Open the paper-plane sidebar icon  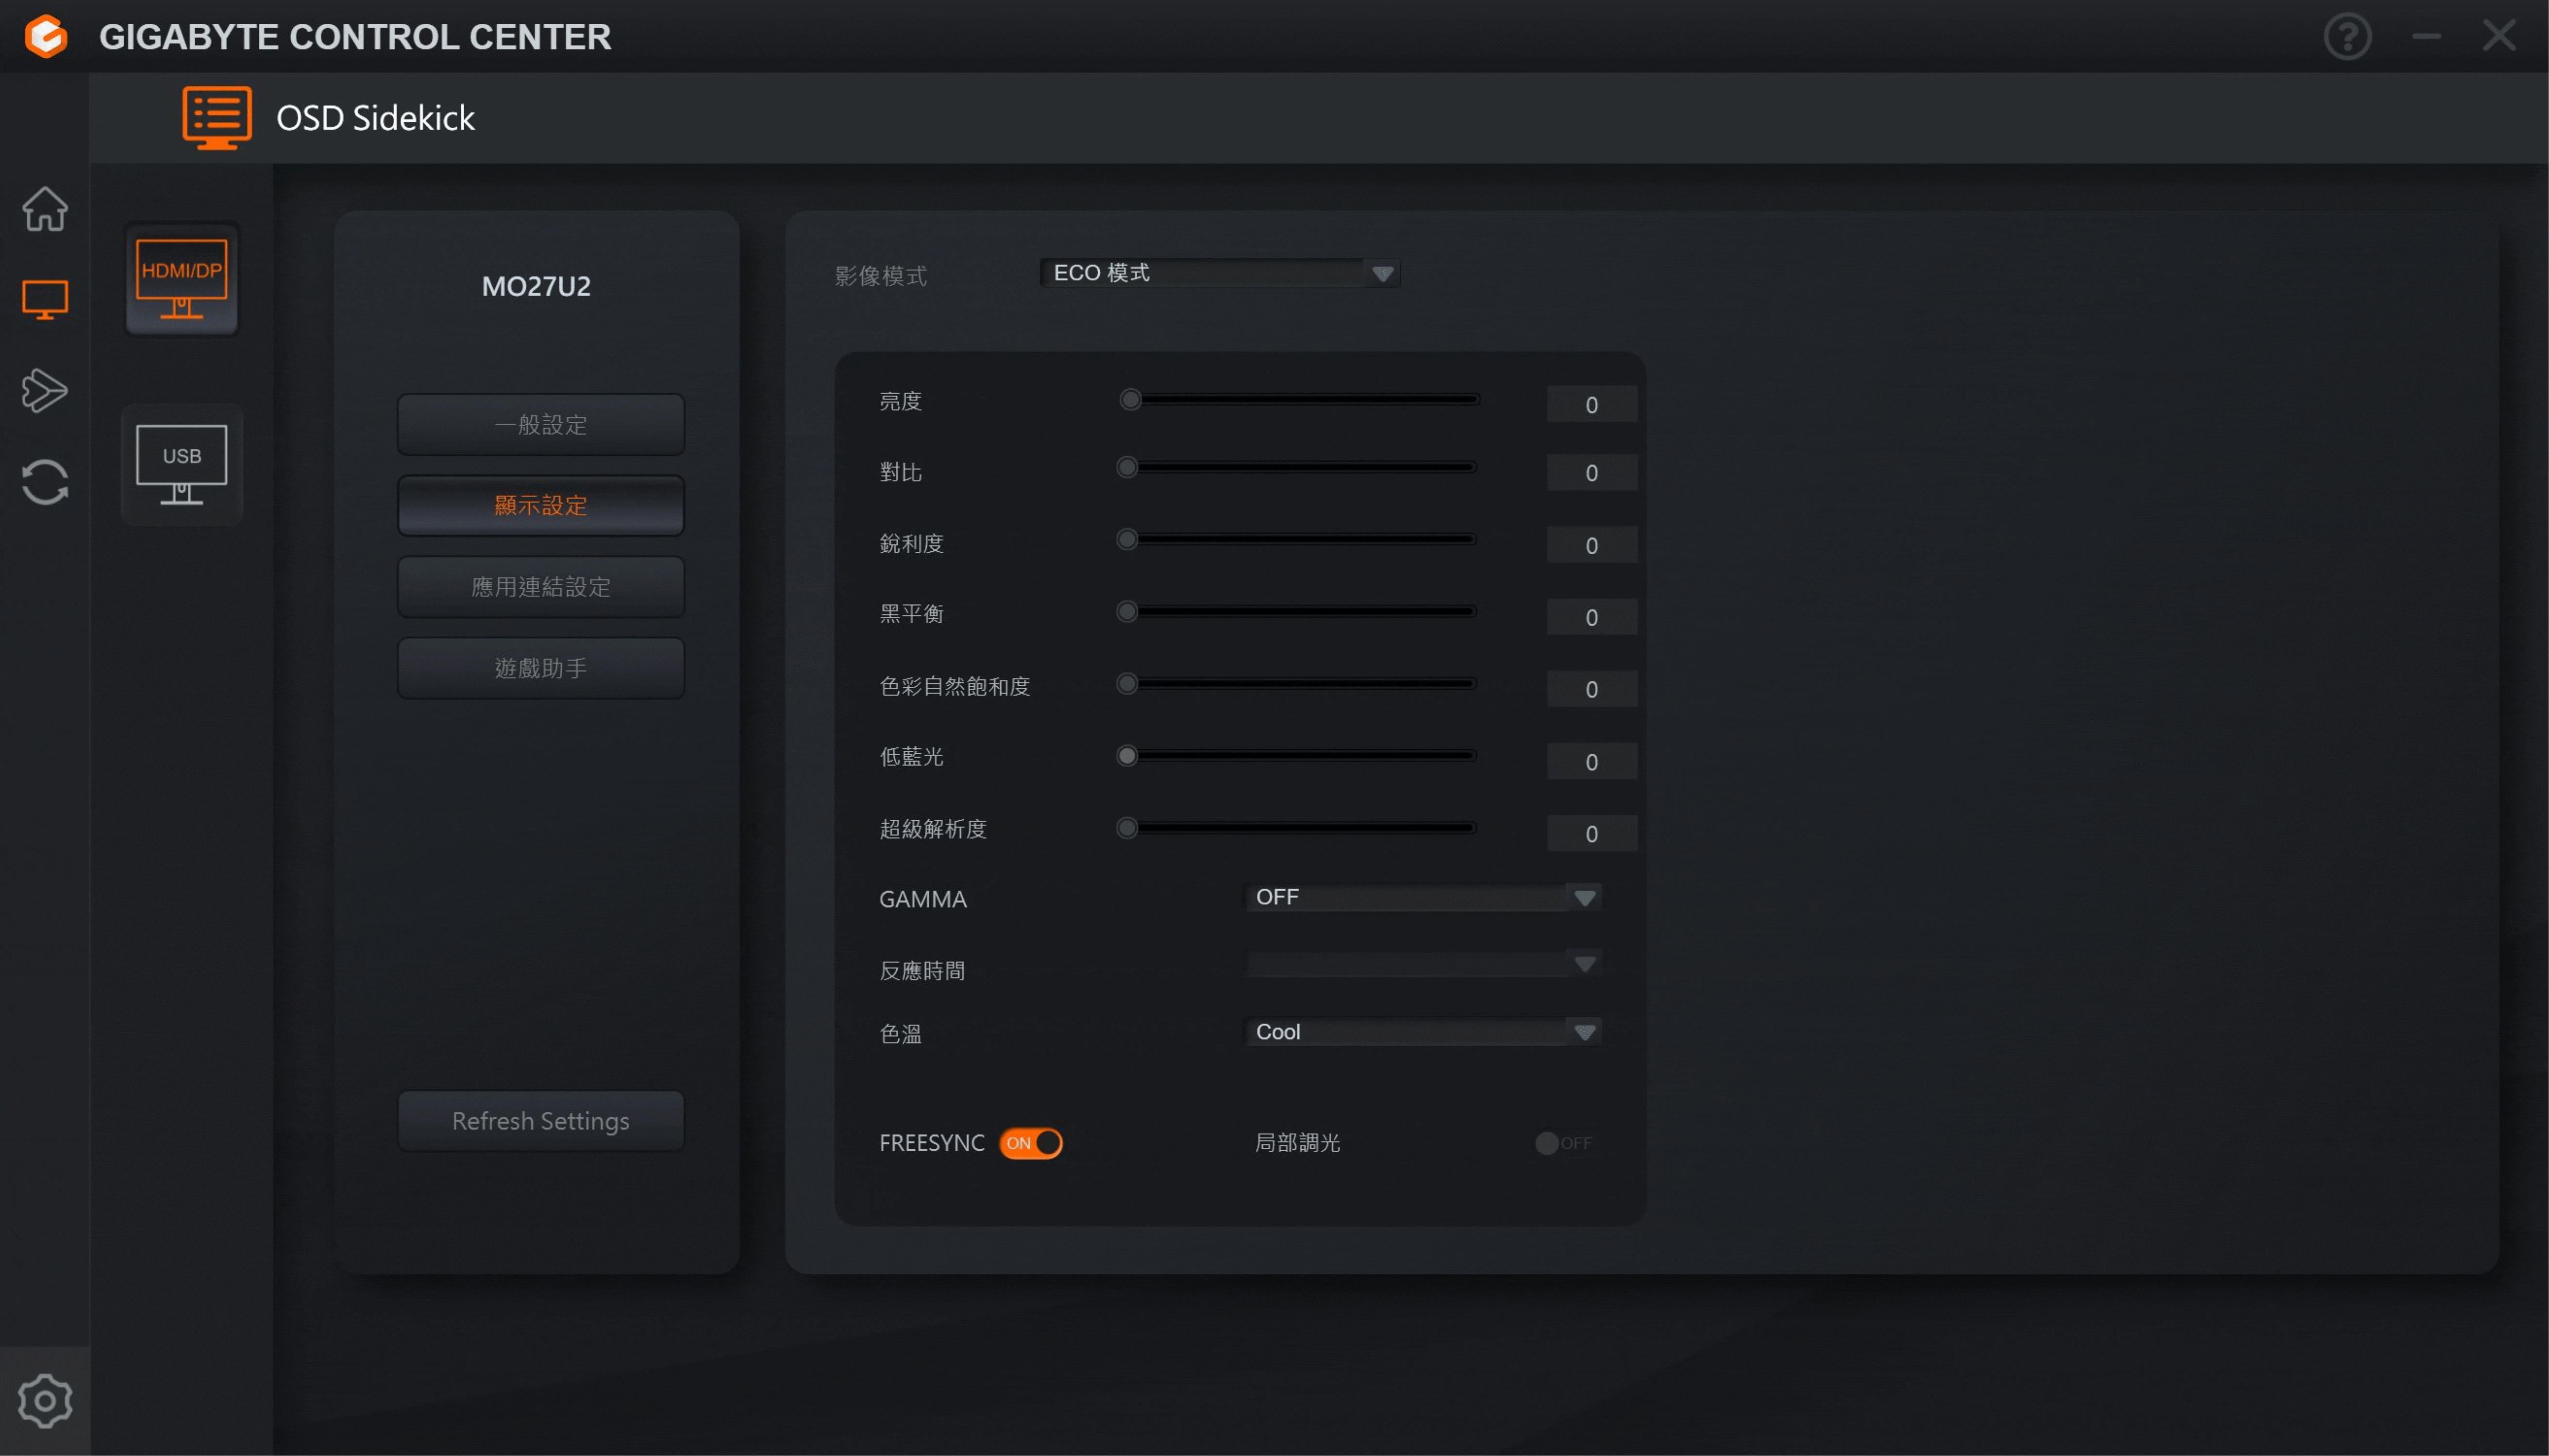pyautogui.click(x=45, y=390)
